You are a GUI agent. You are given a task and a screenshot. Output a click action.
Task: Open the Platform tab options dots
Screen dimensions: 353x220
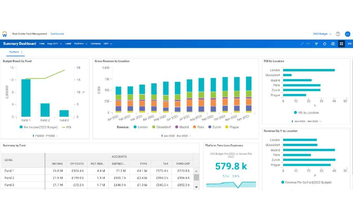click(x=22, y=52)
